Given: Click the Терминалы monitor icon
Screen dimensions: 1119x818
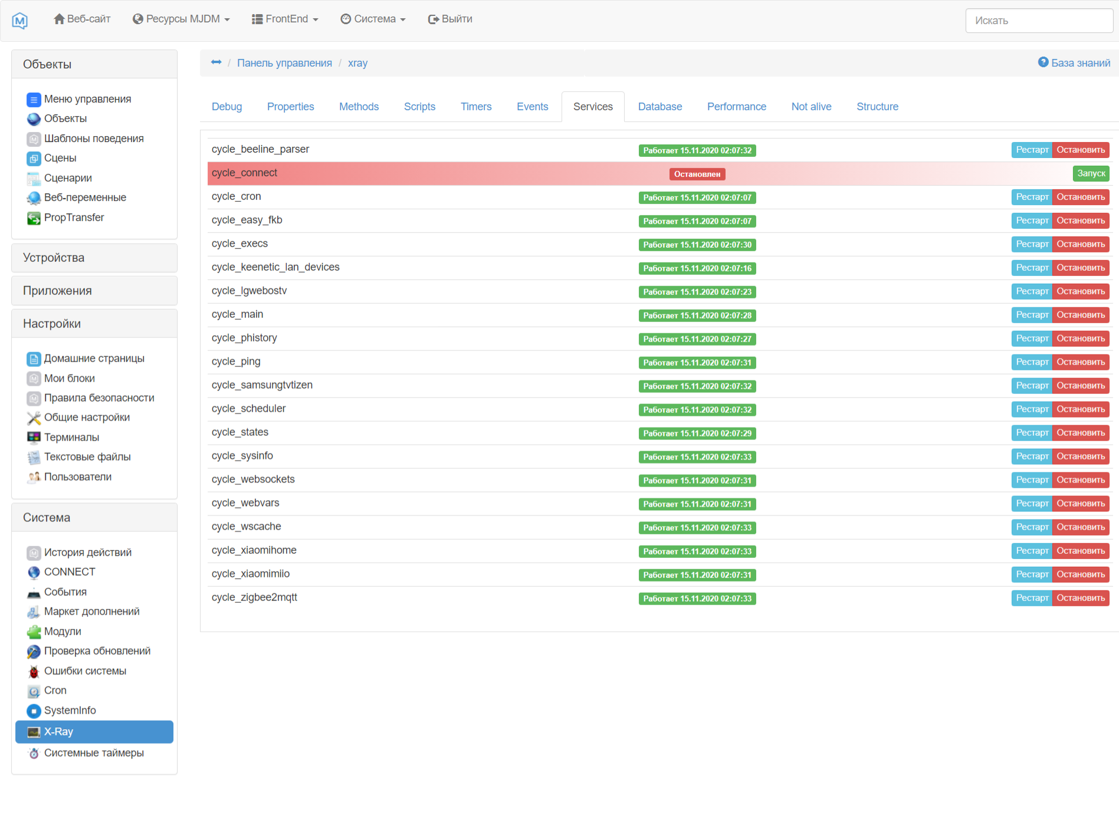Looking at the screenshot, I should point(33,437).
